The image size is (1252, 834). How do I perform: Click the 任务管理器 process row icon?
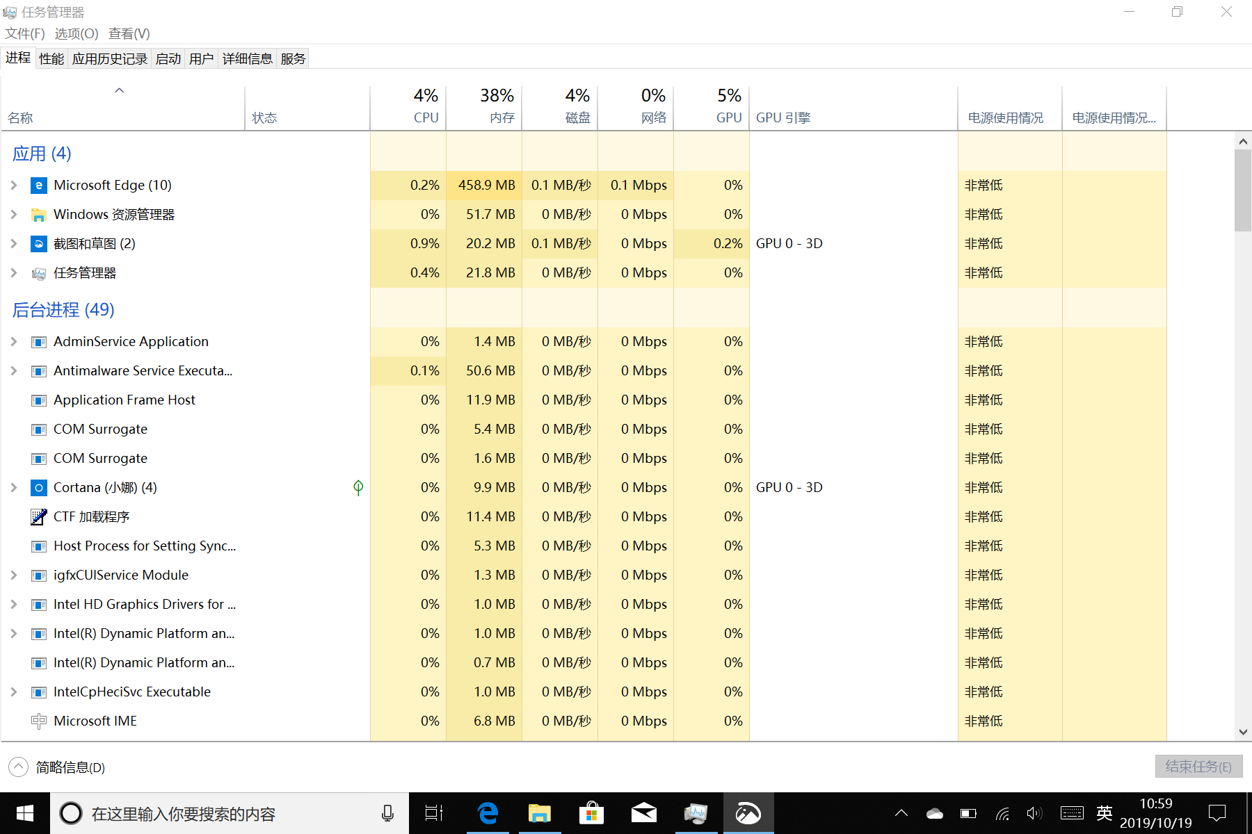pyautogui.click(x=39, y=273)
